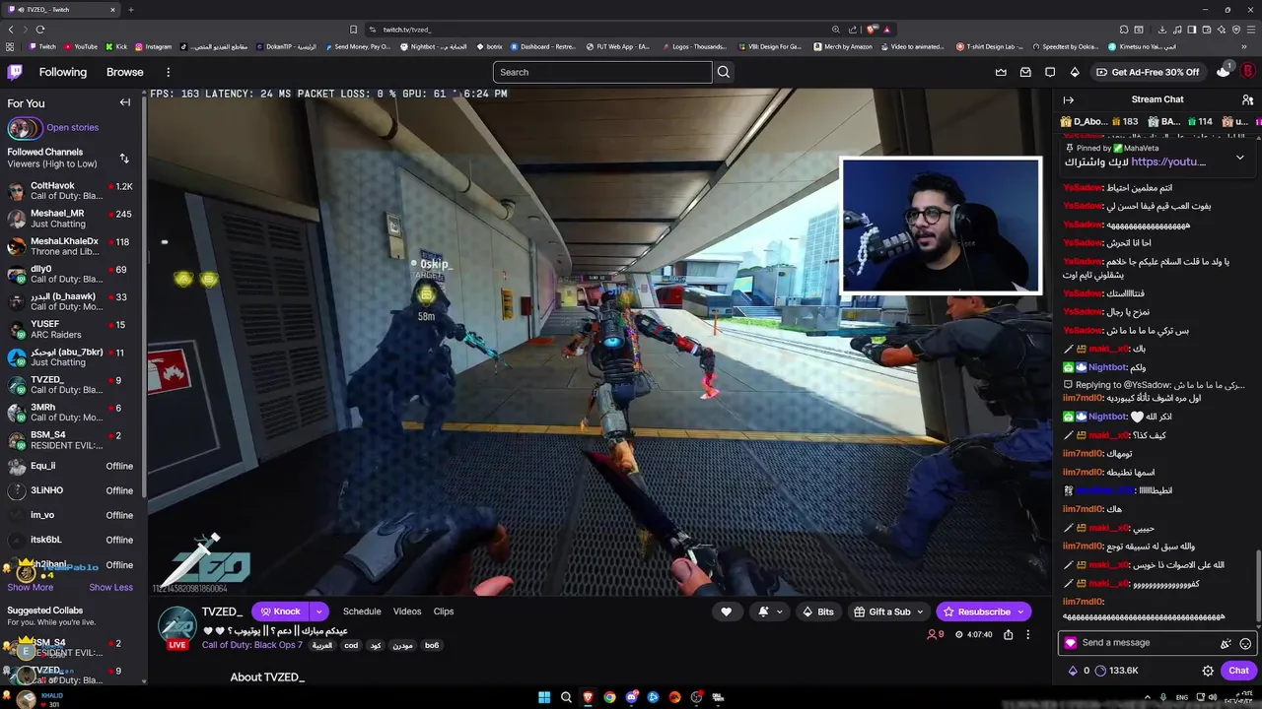Viewport: 1262px width, 709px height.
Task: Open 3MRh channel in sidebar
Action: coord(74,413)
